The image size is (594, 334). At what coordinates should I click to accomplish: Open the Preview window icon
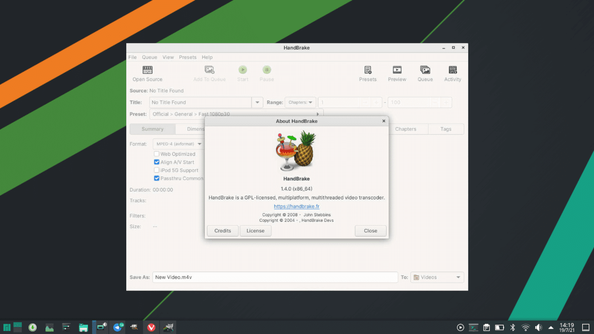coord(397,70)
